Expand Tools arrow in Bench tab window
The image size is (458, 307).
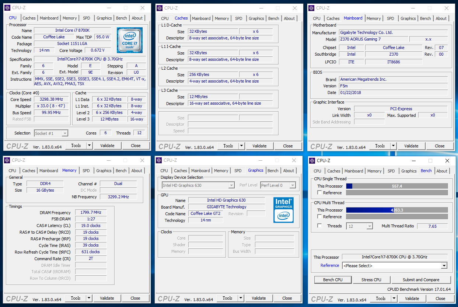[394, 299]
